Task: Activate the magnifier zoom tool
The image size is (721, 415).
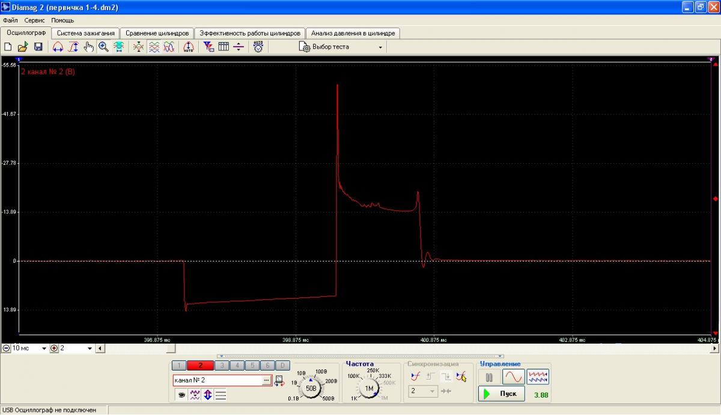Action: [103, 47]
